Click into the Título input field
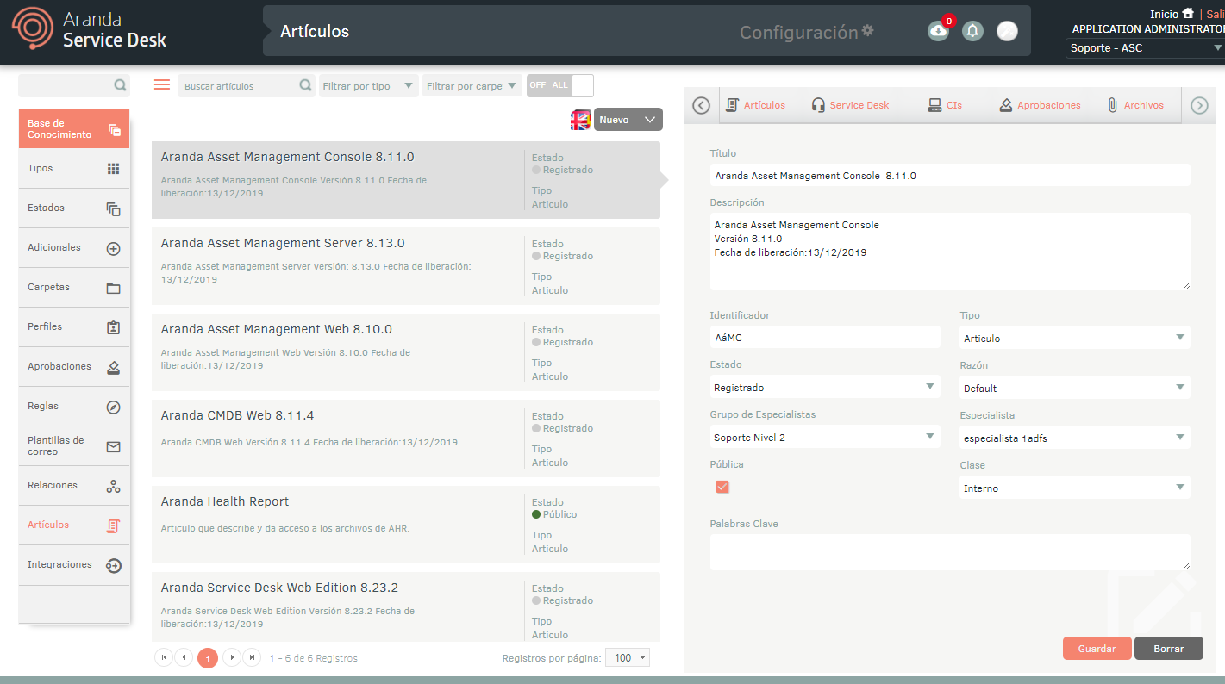 (950, 175)
